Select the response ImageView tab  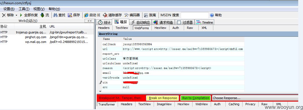(x=164, y=104)
